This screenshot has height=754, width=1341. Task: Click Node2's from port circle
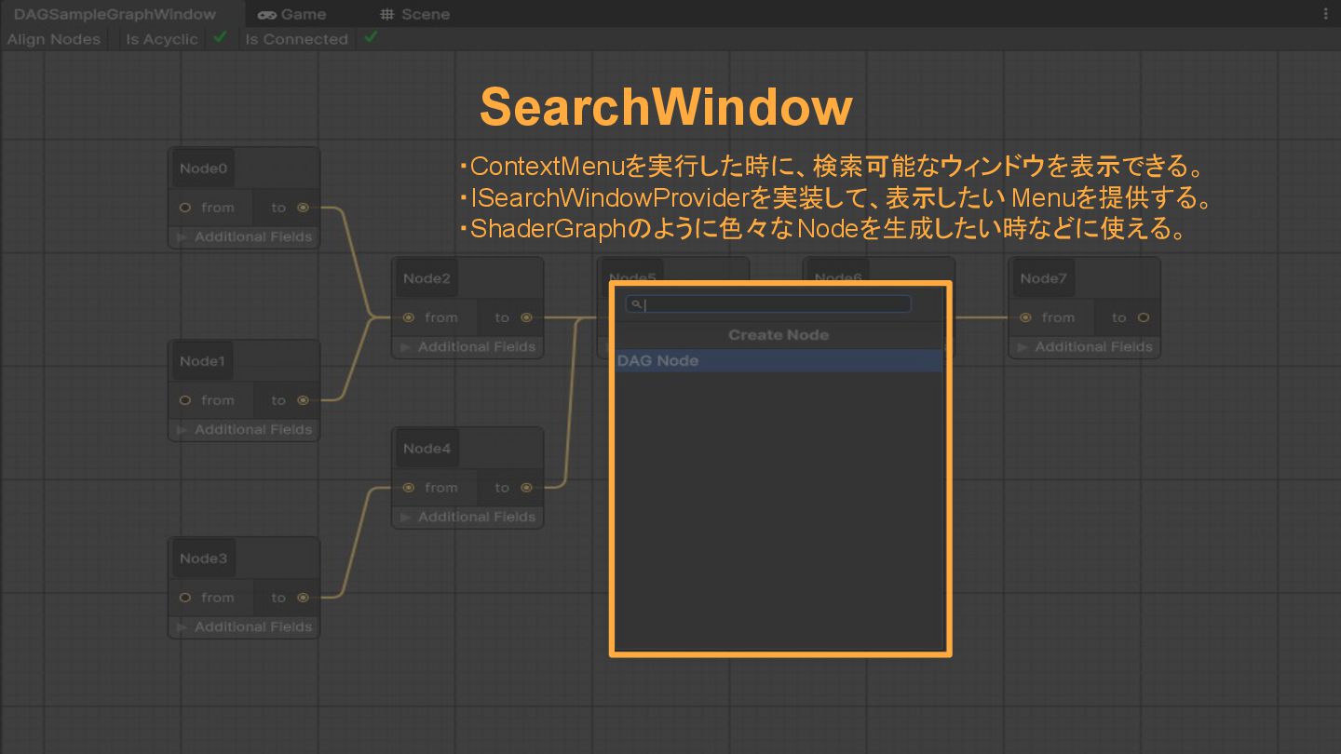point(408,317)
